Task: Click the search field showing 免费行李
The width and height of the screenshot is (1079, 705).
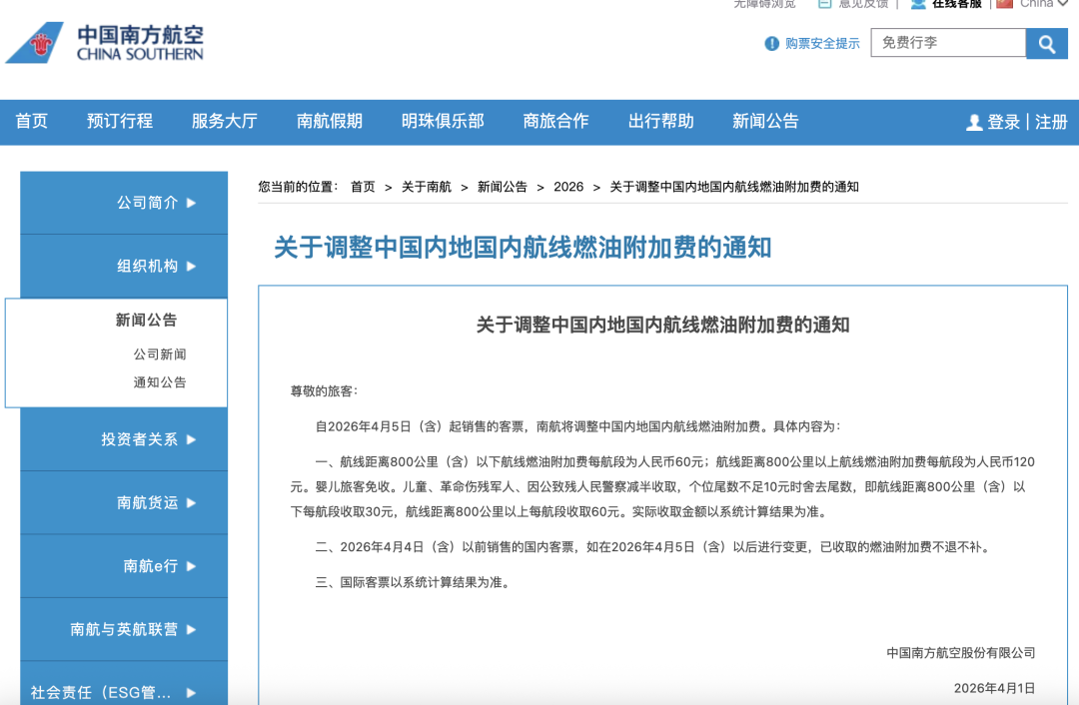Action: point(947,43)
